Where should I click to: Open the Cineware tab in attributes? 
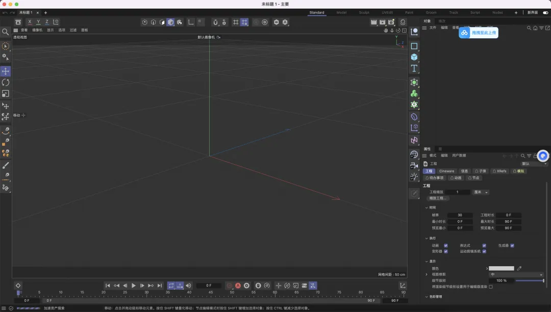click(446, 171)
